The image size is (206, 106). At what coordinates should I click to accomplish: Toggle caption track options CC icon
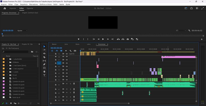[x=75, y=51]
